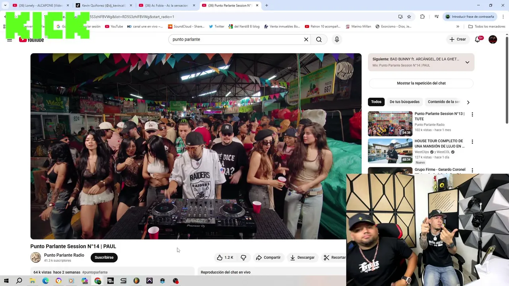Open options for Grupo Firme video
The height and width of the screenshot is (286, 509).
[472, 170]
